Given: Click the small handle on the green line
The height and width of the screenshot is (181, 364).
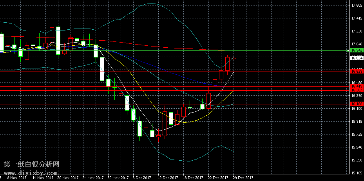Looking at the screenshot, I should (x=348, y=50).
